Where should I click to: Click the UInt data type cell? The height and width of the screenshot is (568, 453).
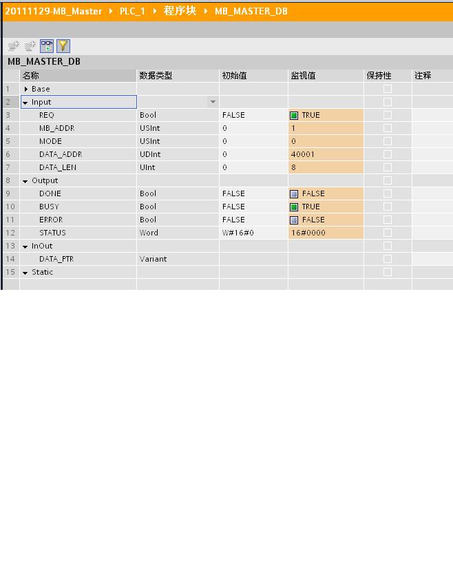178,167
